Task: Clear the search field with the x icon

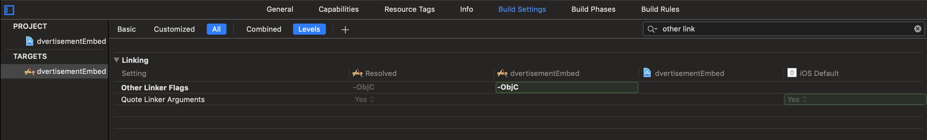Action: click(918, 29)
